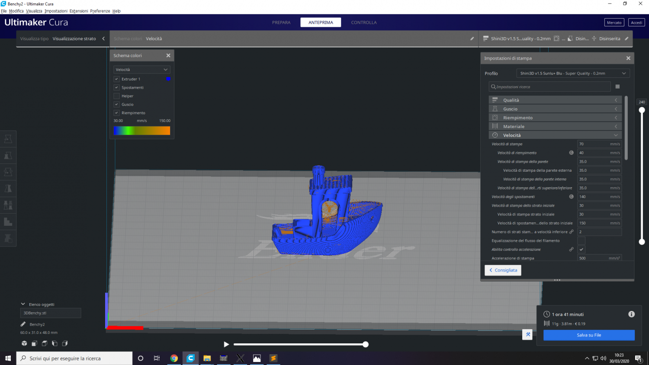The image size is (649, 365).
Task: Open the Profilo dropdown
Action: pos(573,74)
